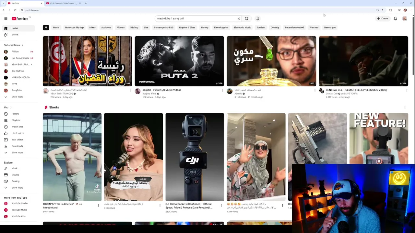415x233 pixels.
Task: Open the YouTube hamburger guide menu
Action: coord(6,18)
